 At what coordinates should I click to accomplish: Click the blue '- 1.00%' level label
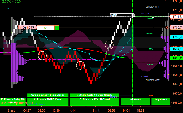145,76
